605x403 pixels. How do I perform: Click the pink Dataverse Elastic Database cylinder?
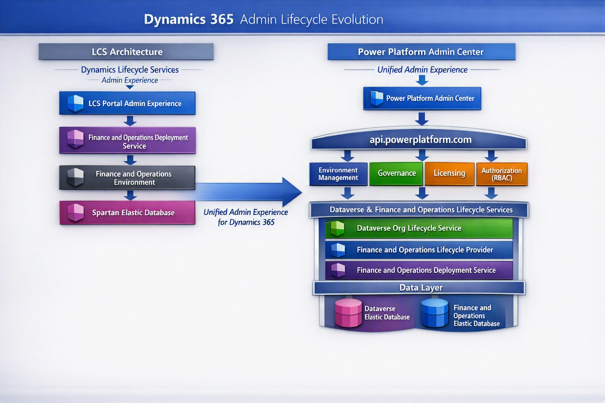point(348,313)
